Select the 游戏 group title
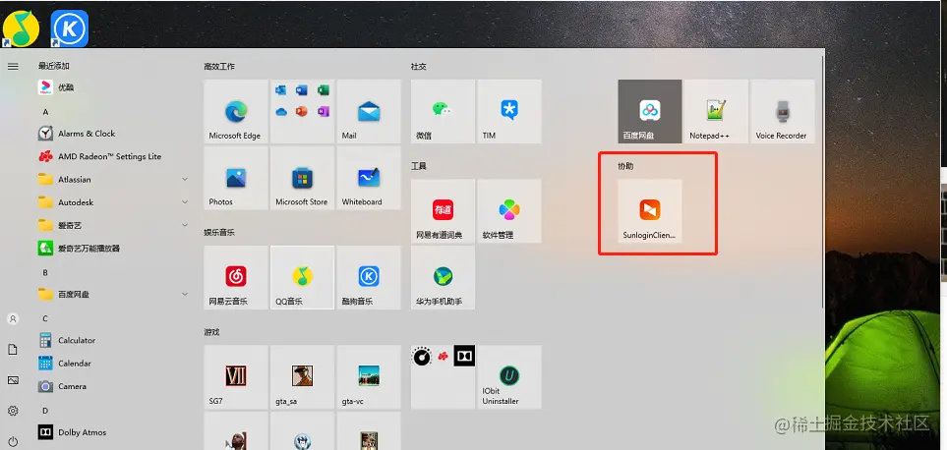 (211, 332)
